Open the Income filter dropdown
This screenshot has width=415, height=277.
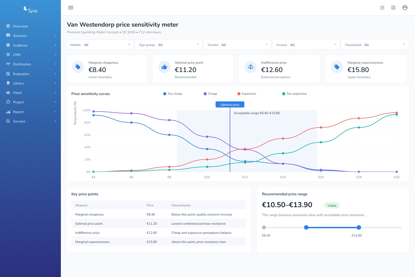pos(306,45)
